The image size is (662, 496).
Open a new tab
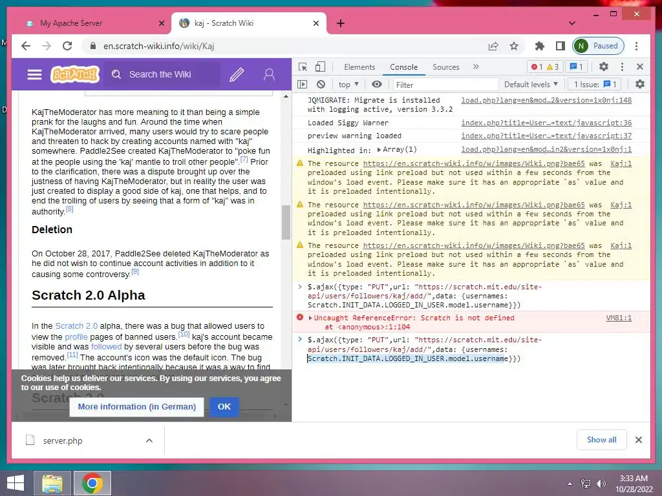(340, 23)
